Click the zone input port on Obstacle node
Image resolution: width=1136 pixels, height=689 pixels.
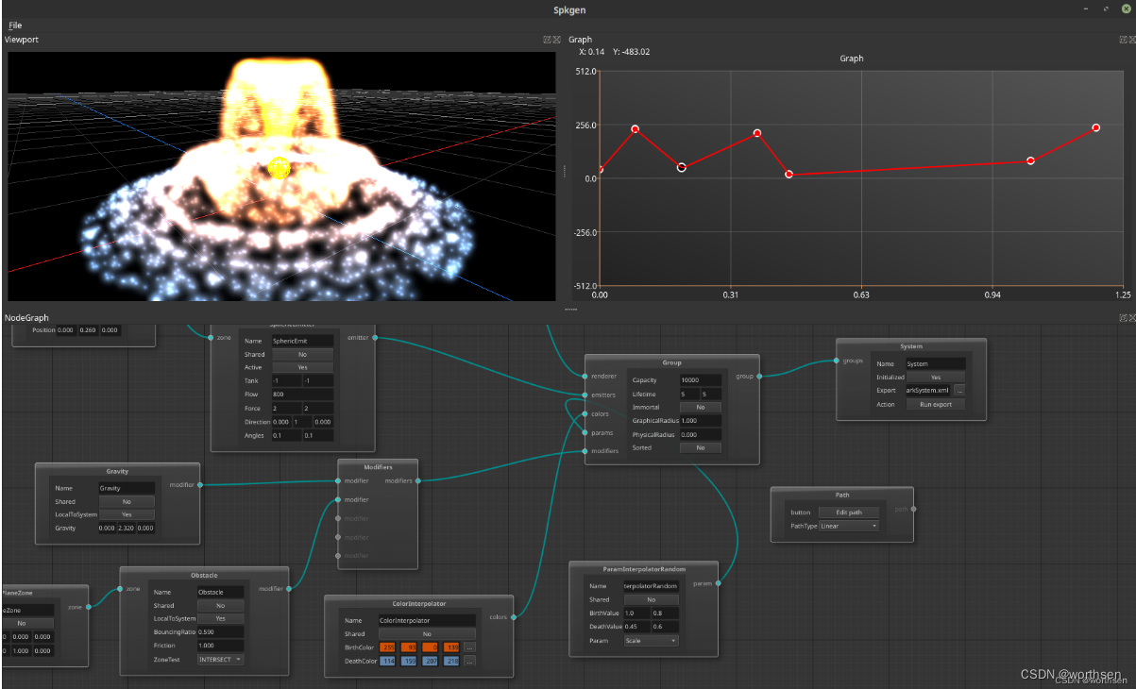pyautogui.click(x=120, y=588)
